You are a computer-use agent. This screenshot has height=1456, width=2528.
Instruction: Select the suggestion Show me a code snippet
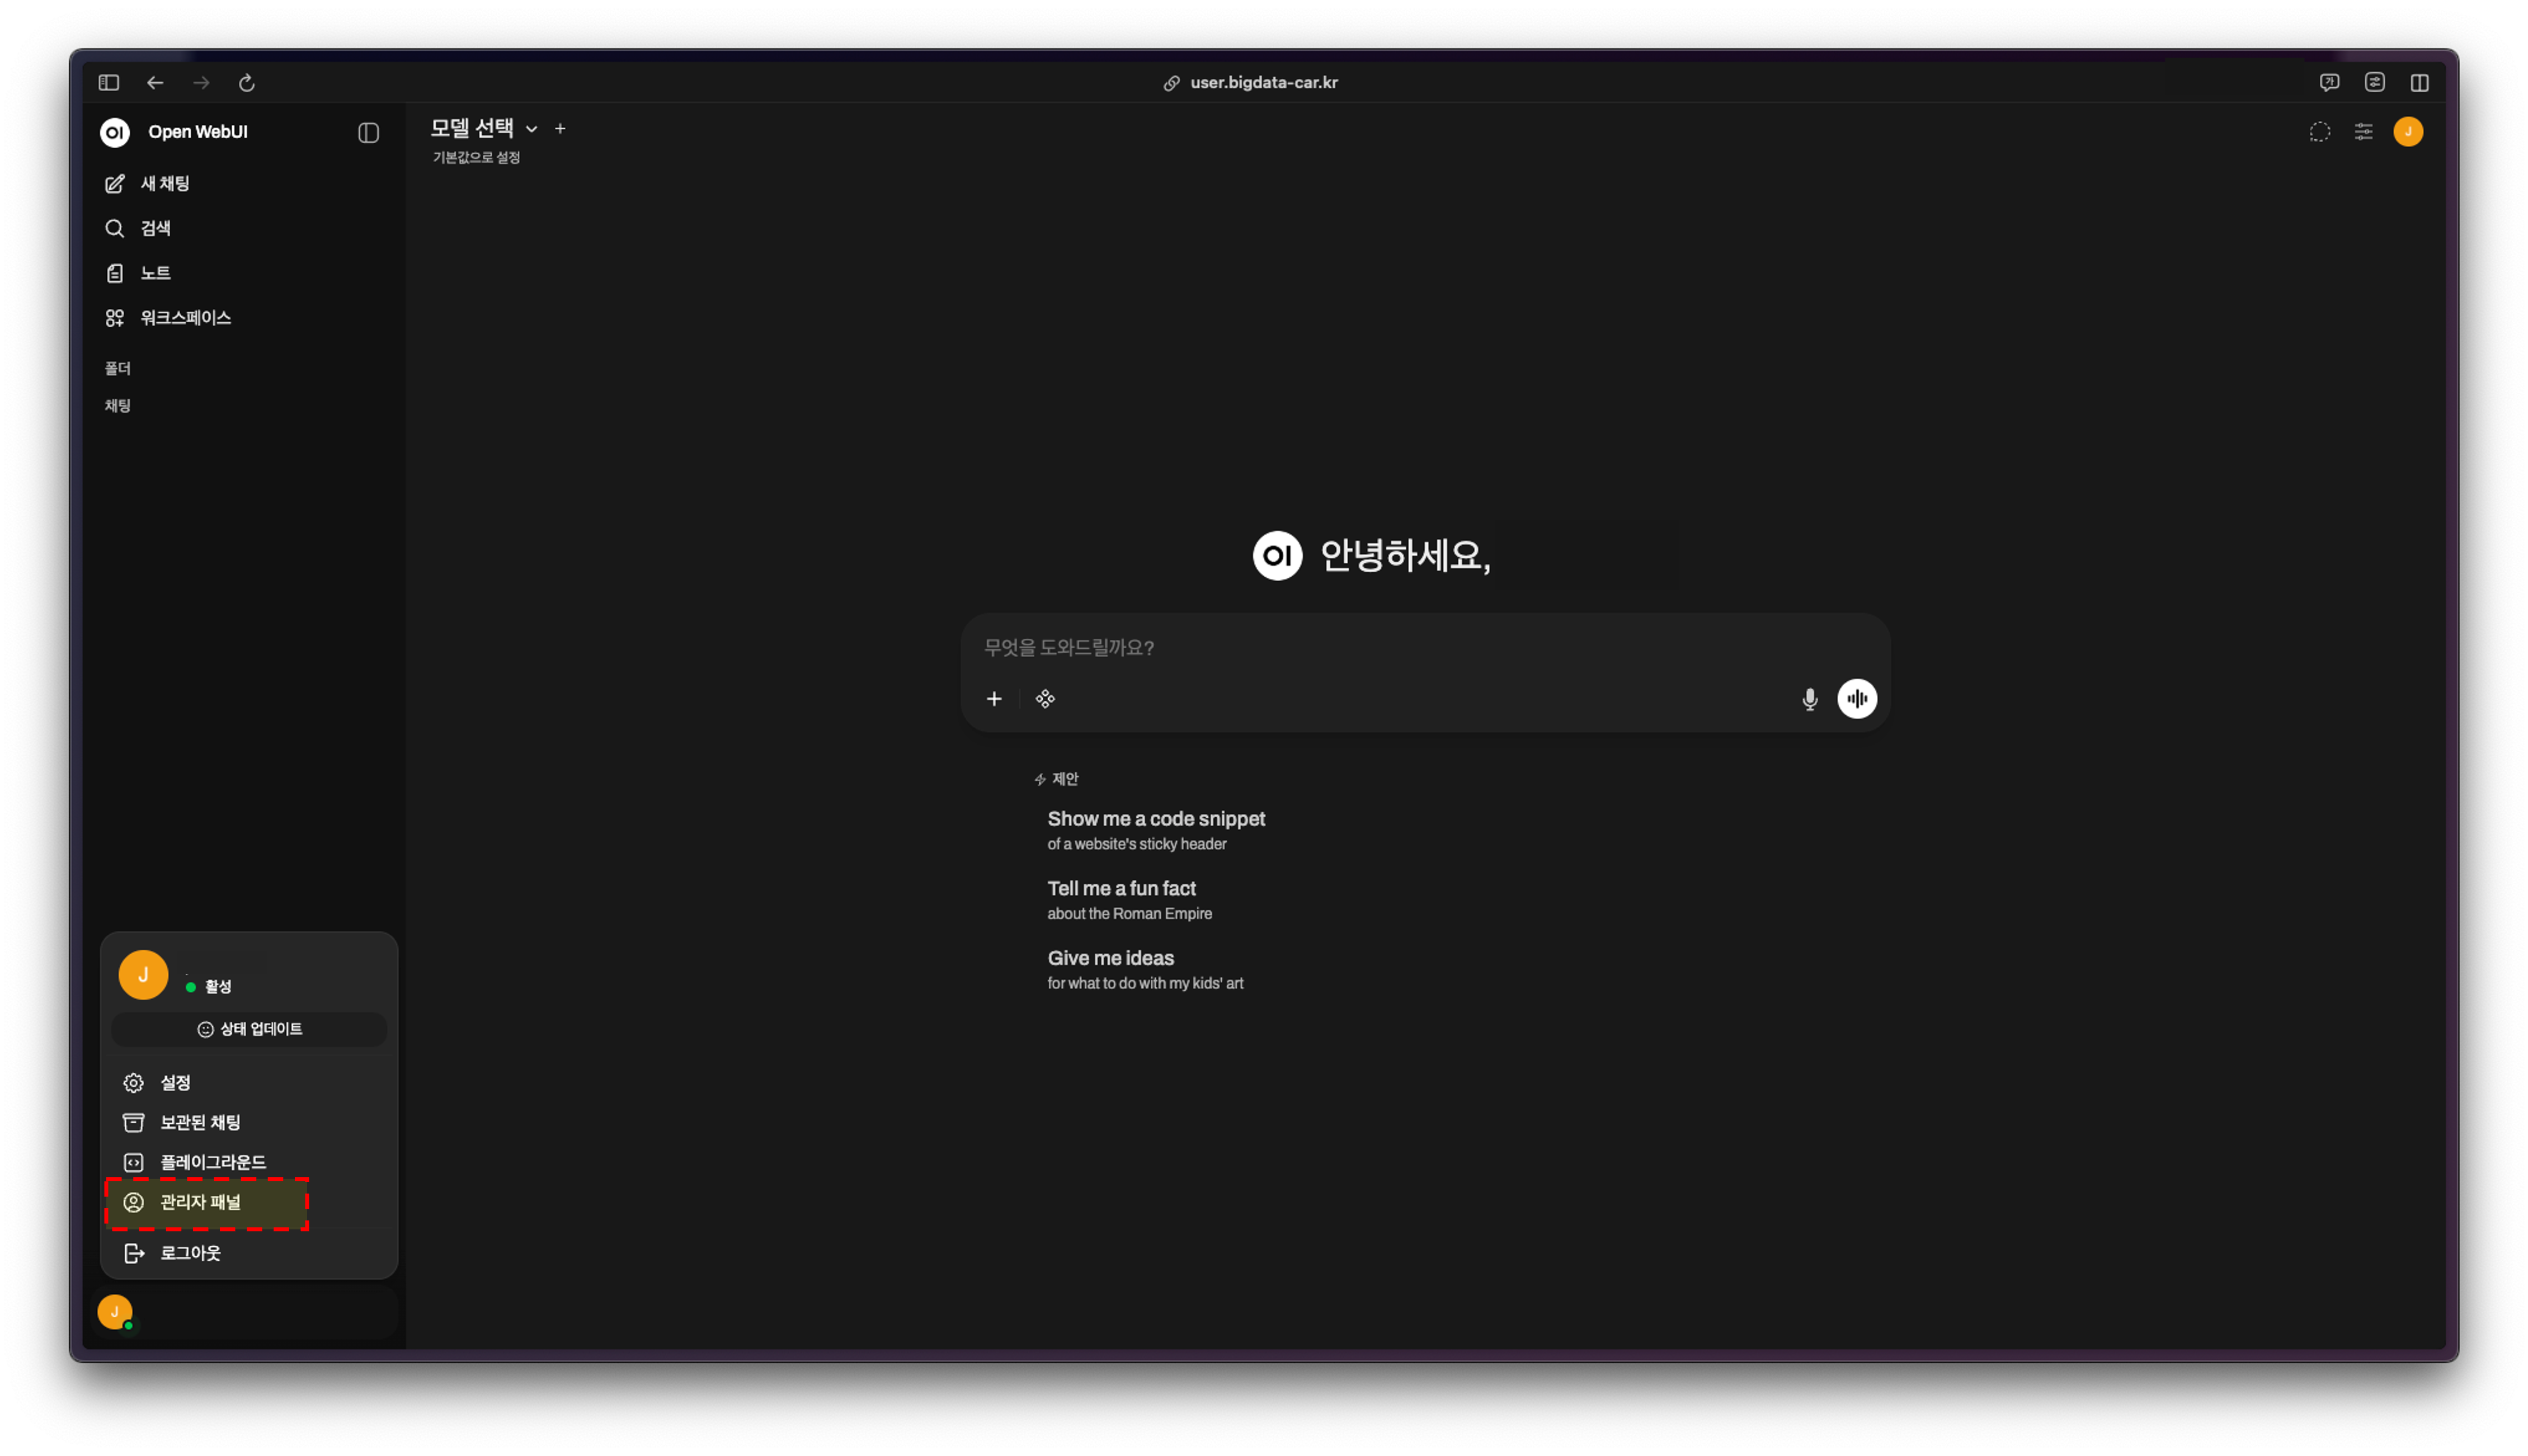pos(1156,830)
